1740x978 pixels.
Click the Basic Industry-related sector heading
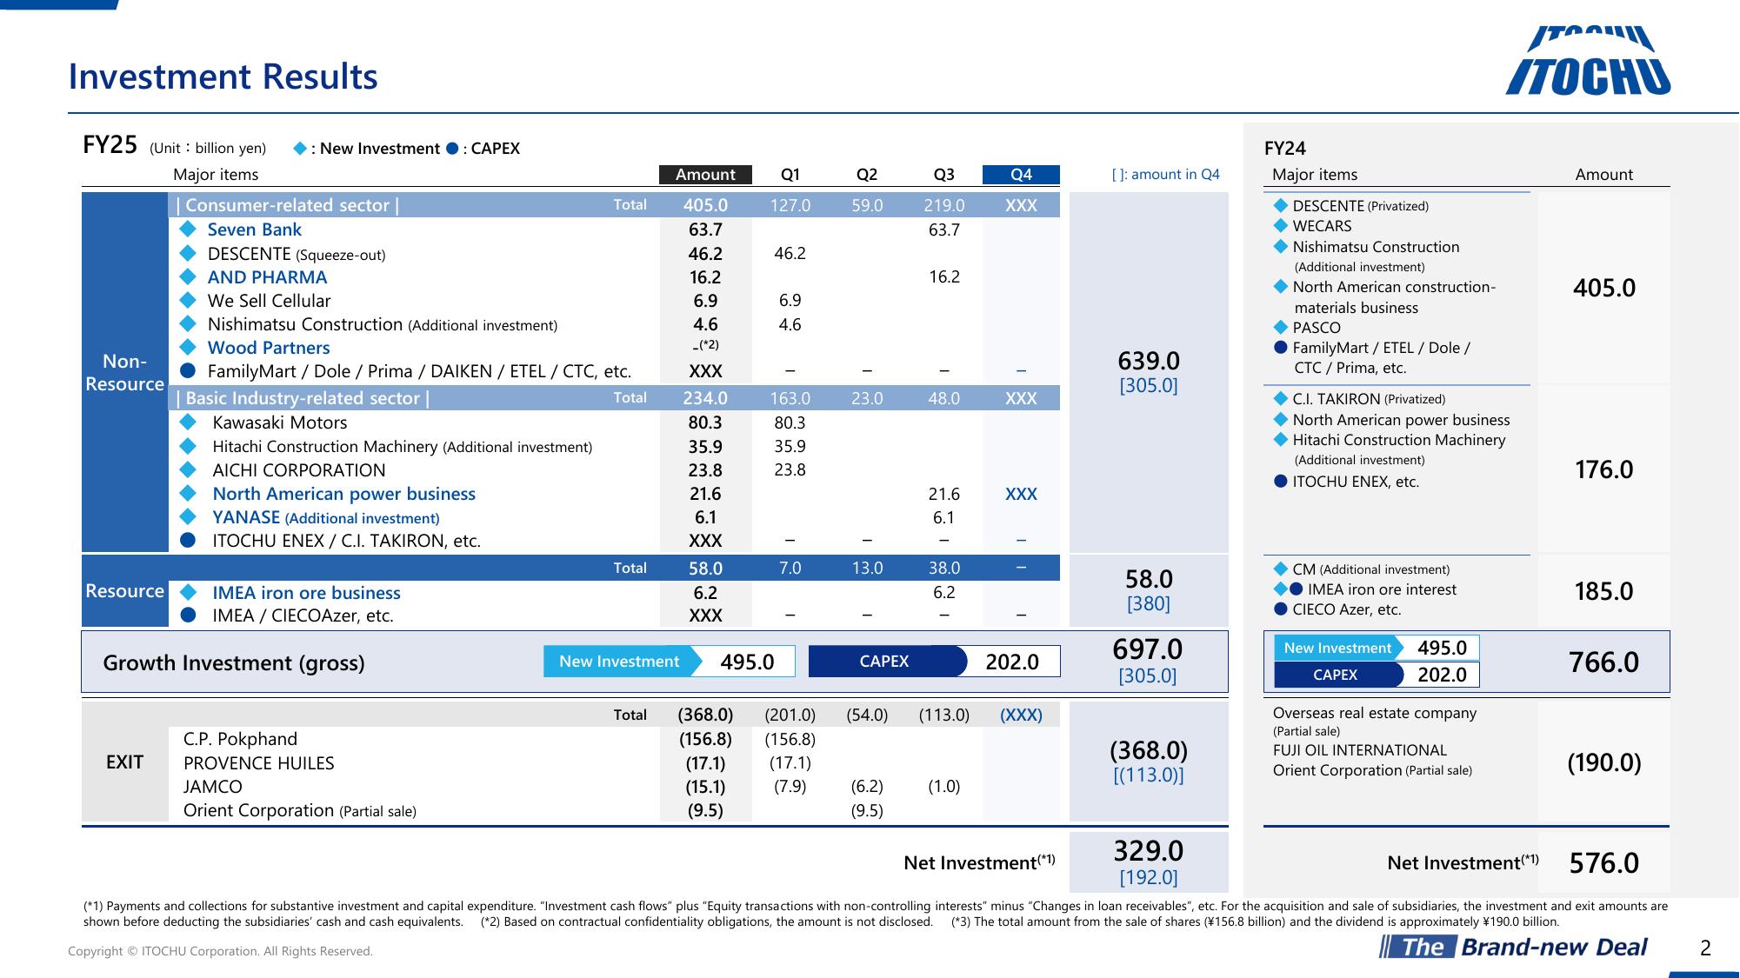[x=303, y=398]
